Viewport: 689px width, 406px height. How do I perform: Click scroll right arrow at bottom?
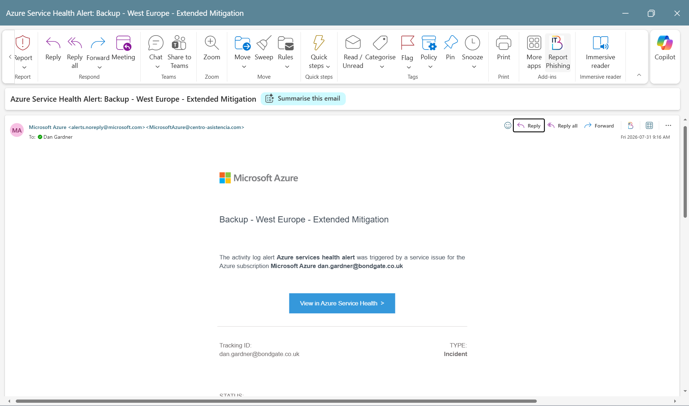pyautogui.click(x=675, y=401)
